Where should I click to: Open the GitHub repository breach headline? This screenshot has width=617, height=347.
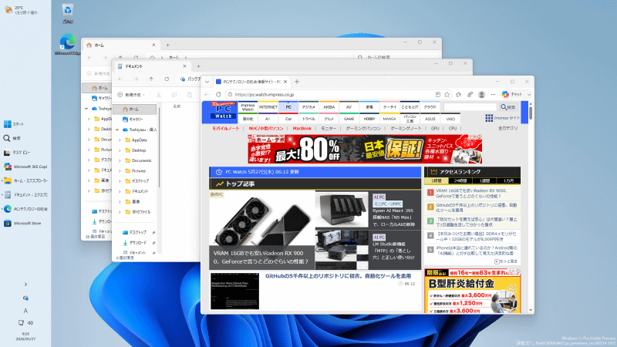click(x=338, y=276)
